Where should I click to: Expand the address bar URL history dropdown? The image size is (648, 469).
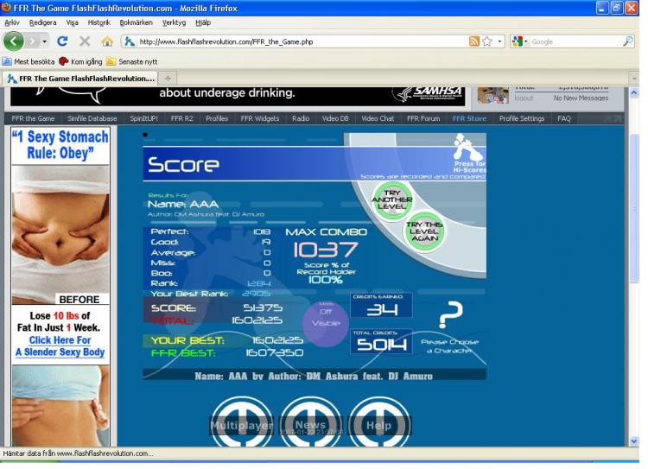(499, 41)
